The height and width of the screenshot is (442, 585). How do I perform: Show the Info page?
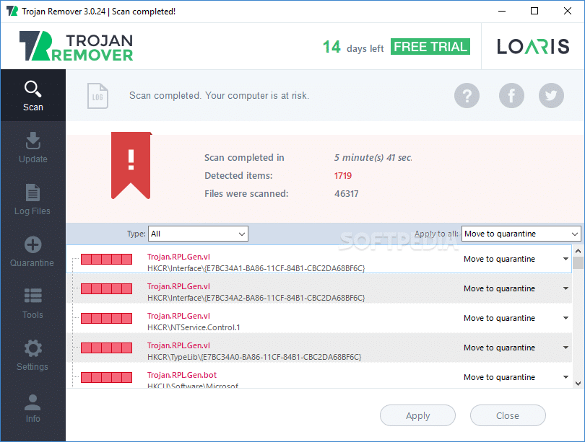(32, 407)
